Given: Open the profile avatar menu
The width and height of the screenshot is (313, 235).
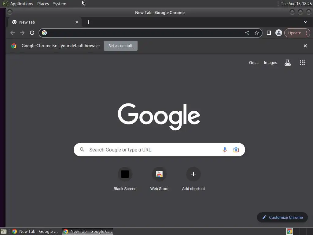Looking at the screenshot, I should (x=279, y=33).
